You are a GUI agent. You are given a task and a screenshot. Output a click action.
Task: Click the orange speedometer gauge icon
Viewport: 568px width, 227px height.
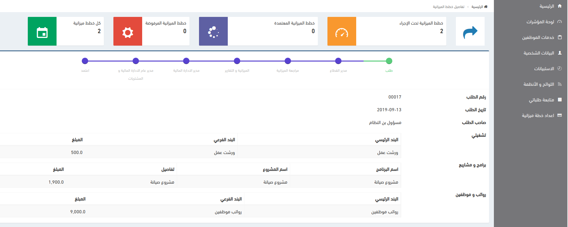point(342,32)
